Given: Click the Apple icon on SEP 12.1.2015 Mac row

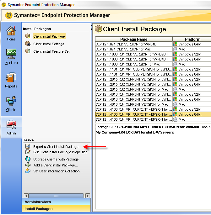Looking at the screenshot, I should coord(175,89).
